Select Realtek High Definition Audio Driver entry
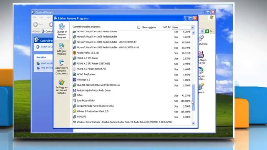Viewport: 267px width, 150px height. point(132,90)
